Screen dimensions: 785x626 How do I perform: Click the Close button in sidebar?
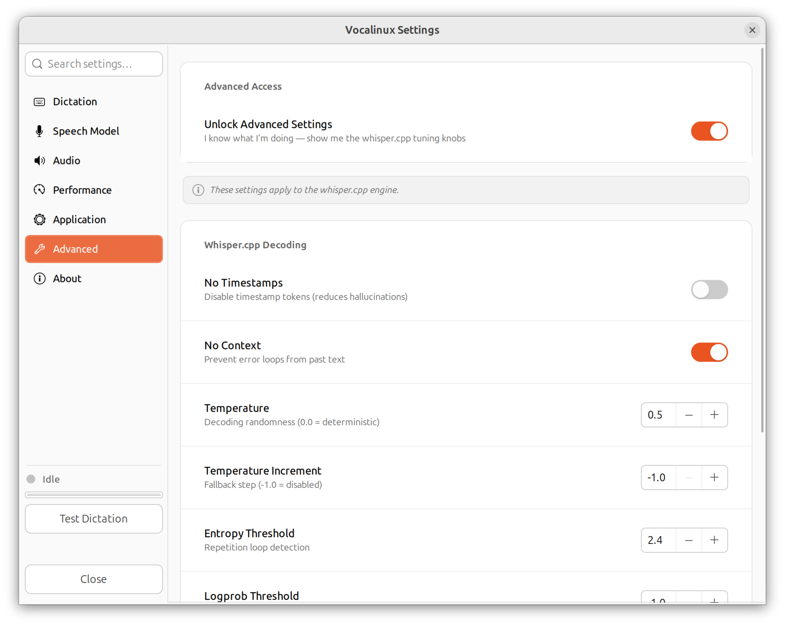pyautogui.click(x=94, y=580)
